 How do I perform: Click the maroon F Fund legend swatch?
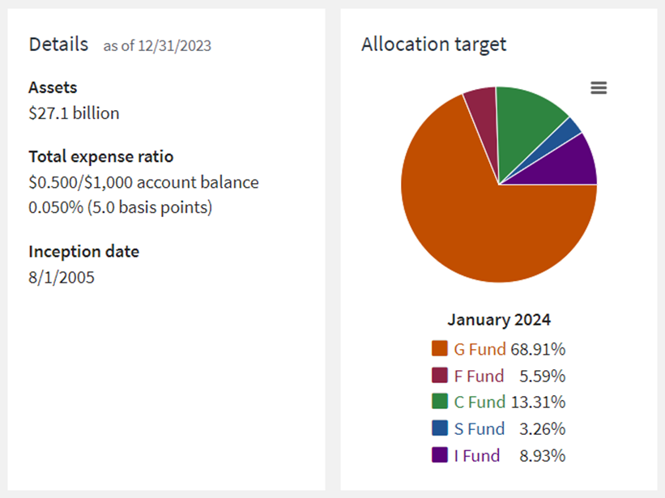440,376
